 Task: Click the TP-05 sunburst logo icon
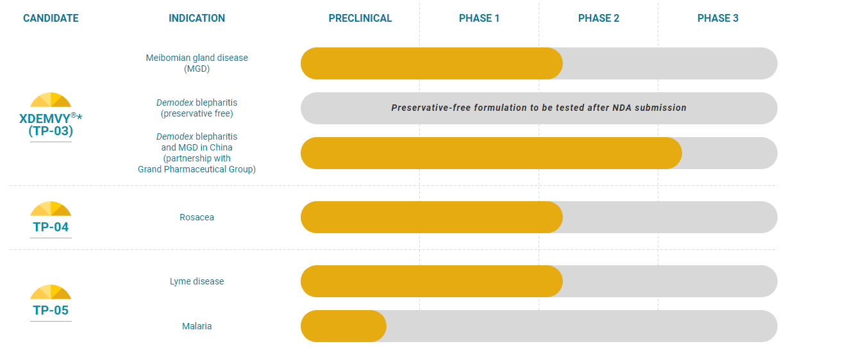click(x=51, y=292)
